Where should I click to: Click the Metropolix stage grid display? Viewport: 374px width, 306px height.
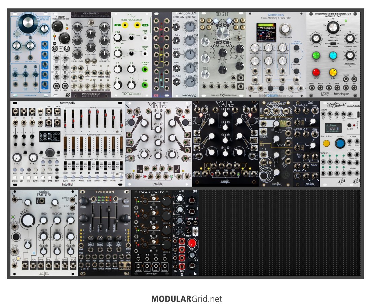point(50,137)
